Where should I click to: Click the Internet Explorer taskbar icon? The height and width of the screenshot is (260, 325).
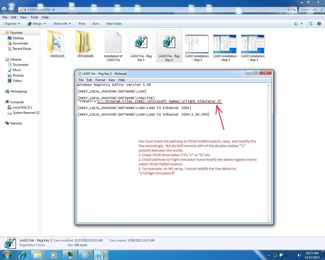coord(23,255)
